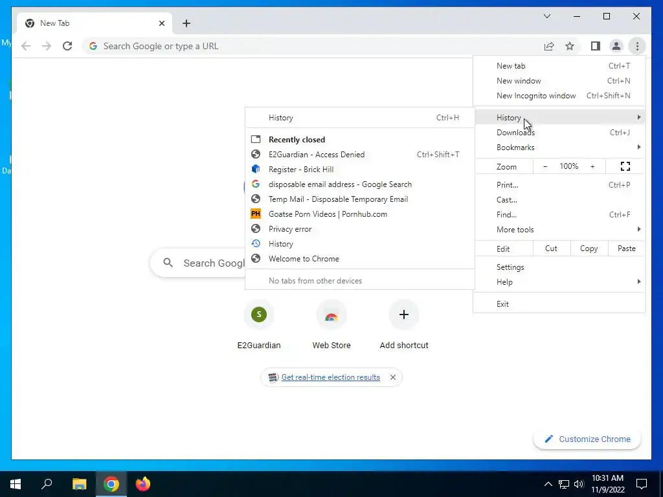
Task: Select New tab from Chrome menu
Action: [x=560, y=66]
